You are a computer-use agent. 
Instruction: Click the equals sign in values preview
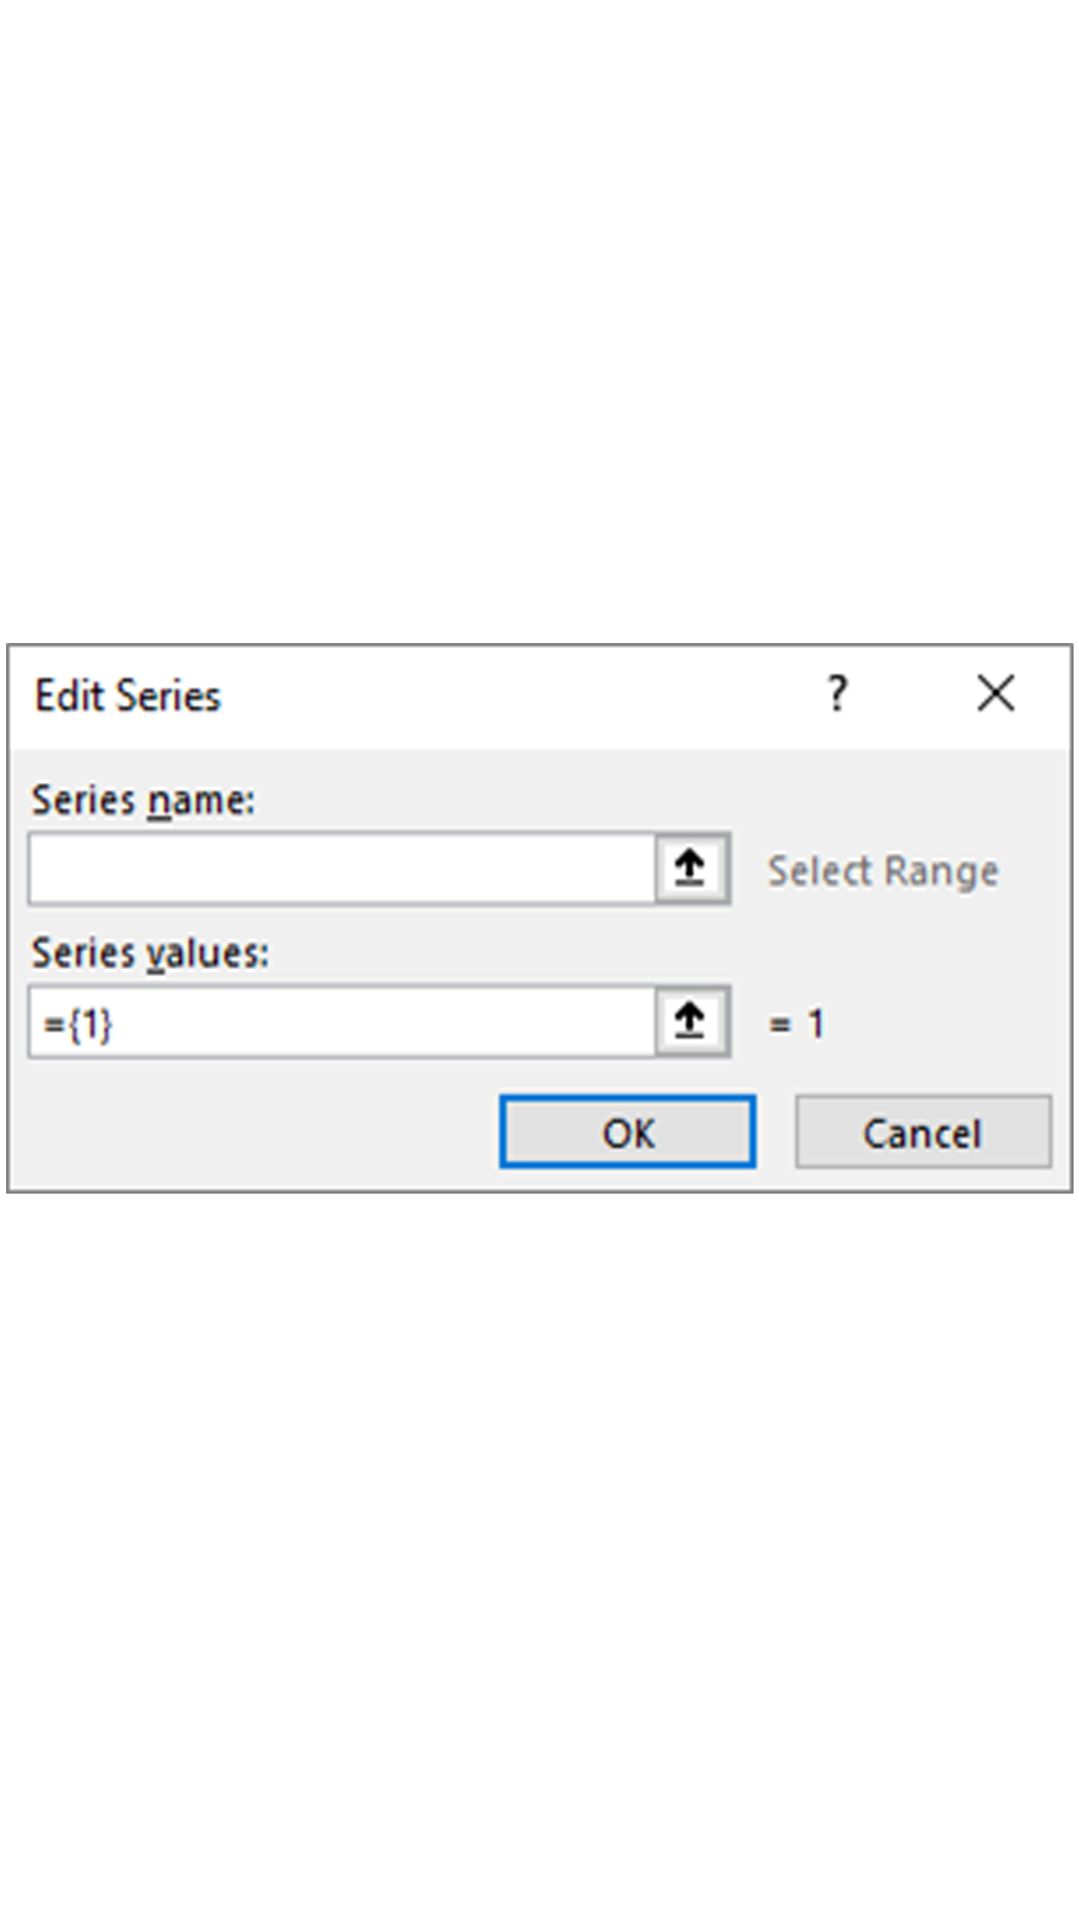point(779,1025)
